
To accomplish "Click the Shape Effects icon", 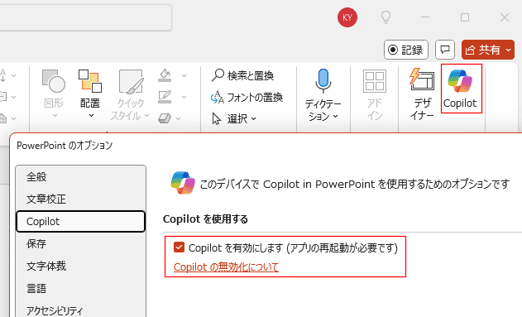I will (x=165, y=118).
